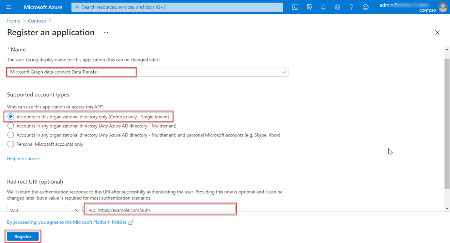Select single tenant Contoso only account type

[10, 117]
